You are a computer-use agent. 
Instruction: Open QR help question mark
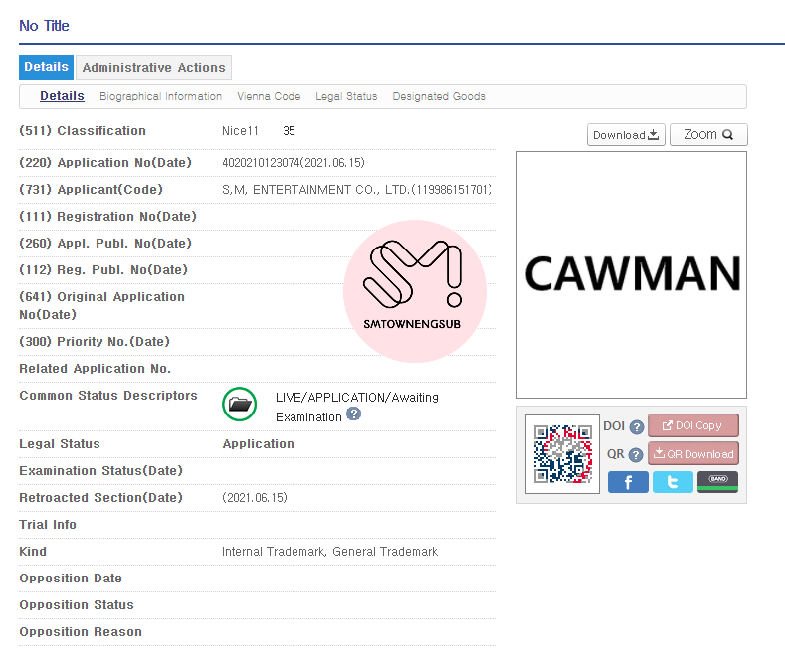click(636, 455)
